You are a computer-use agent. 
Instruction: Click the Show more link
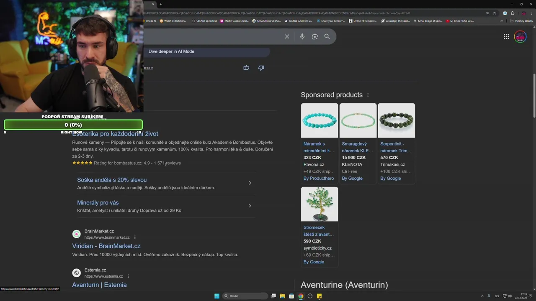pos(148,68)
